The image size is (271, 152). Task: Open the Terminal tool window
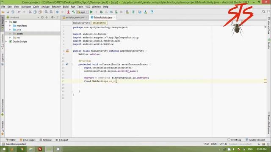(45, 140)
